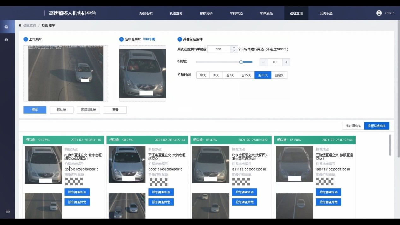Click the similarity slider handle
The width and height of the screenshot is (400, 225).
tap(241, 62)
